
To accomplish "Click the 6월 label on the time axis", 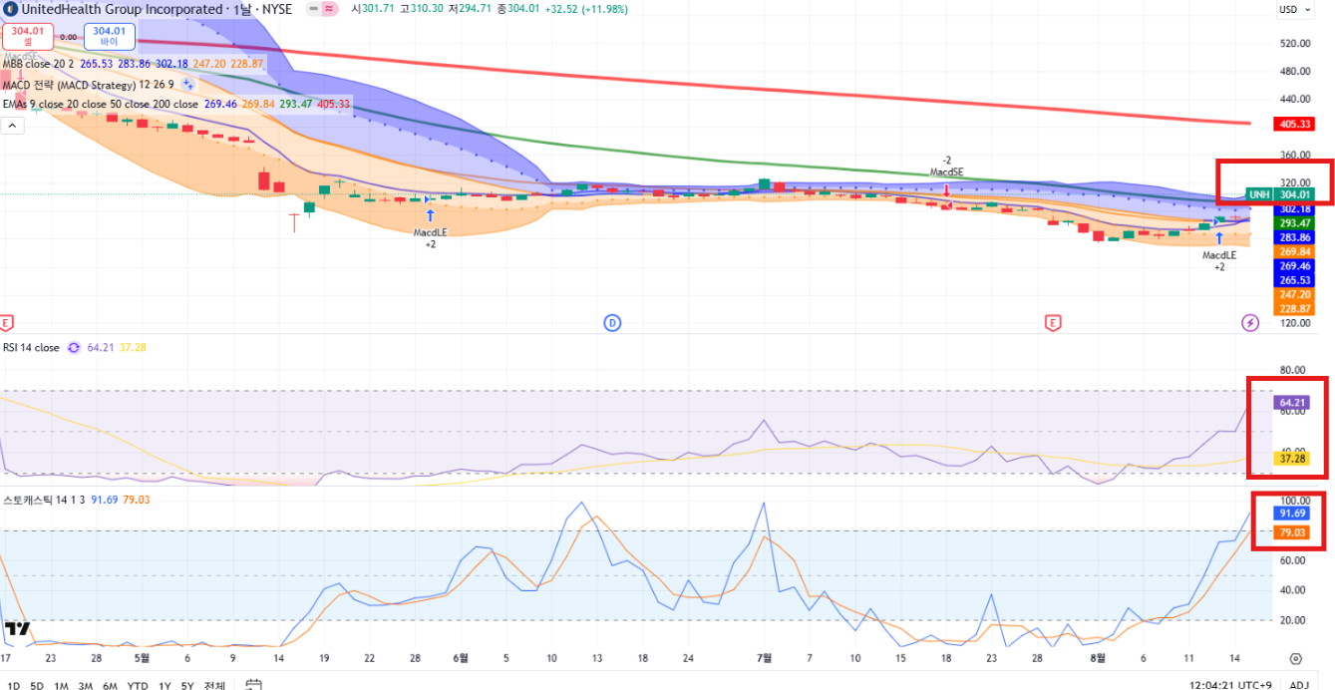I will click(461, 658).
